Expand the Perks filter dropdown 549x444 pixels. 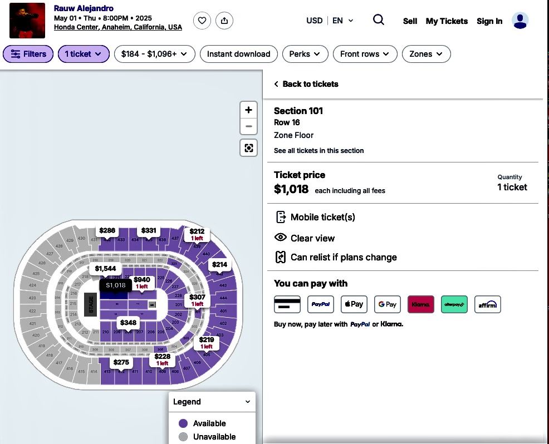(x=305, y=54)
